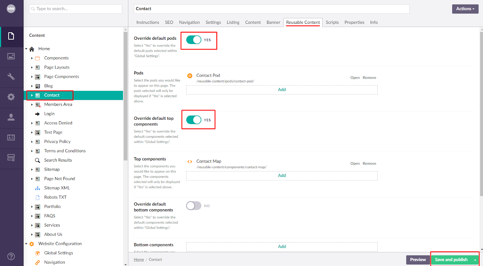Collapse the Home tree node
Screen dimensions: 483x266
[26, 49]
